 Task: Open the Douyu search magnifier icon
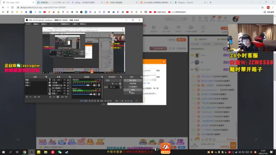[185, 19]
